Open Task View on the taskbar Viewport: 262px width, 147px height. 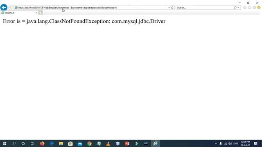32,143
